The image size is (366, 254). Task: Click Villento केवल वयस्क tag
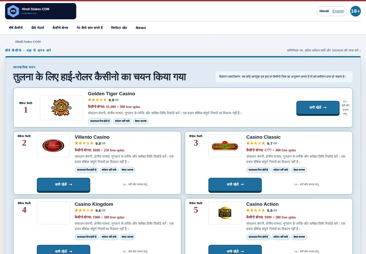coord(127,170)
